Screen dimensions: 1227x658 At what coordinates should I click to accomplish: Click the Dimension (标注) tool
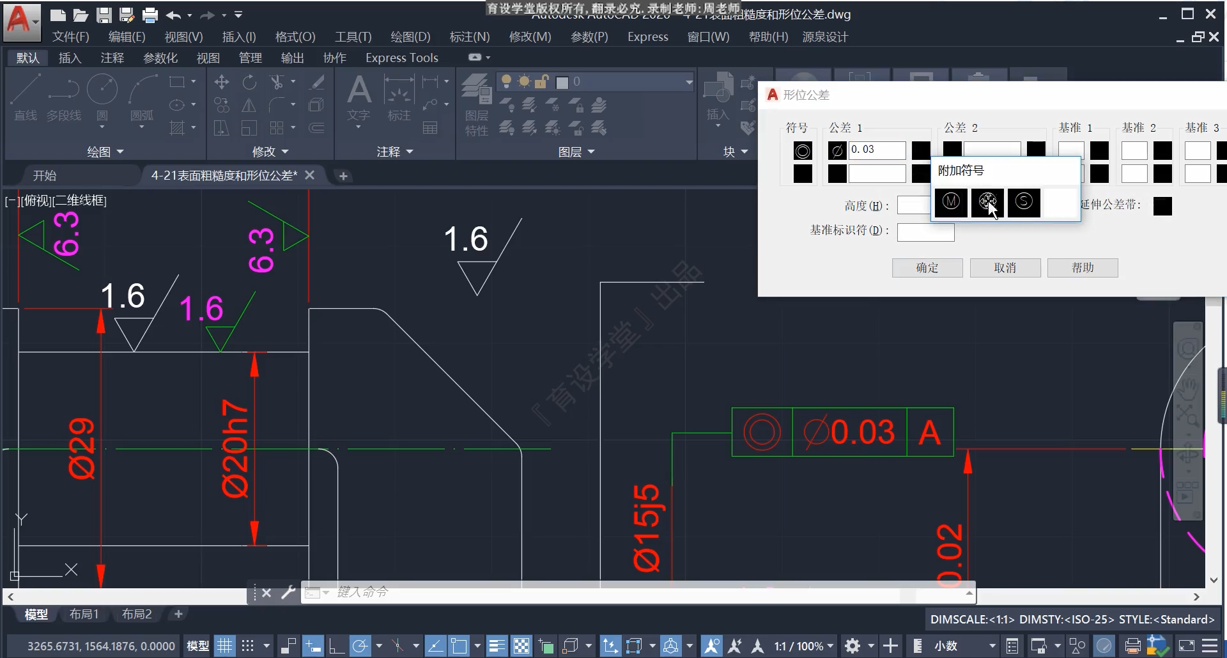click(x=399, y=97)
